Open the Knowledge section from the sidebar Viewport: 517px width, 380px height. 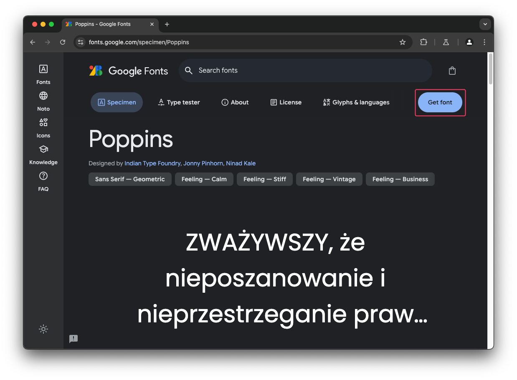43,154
